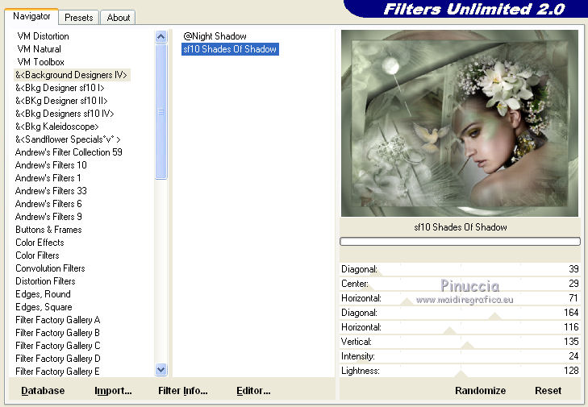Select Andrew's Filters 9 category
This screenshot has height=407, width=588.
48,217
